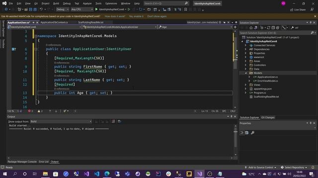Click the Start Without Debugging outline play icon
Screen dimensions: 318x178
click(129, 9)
